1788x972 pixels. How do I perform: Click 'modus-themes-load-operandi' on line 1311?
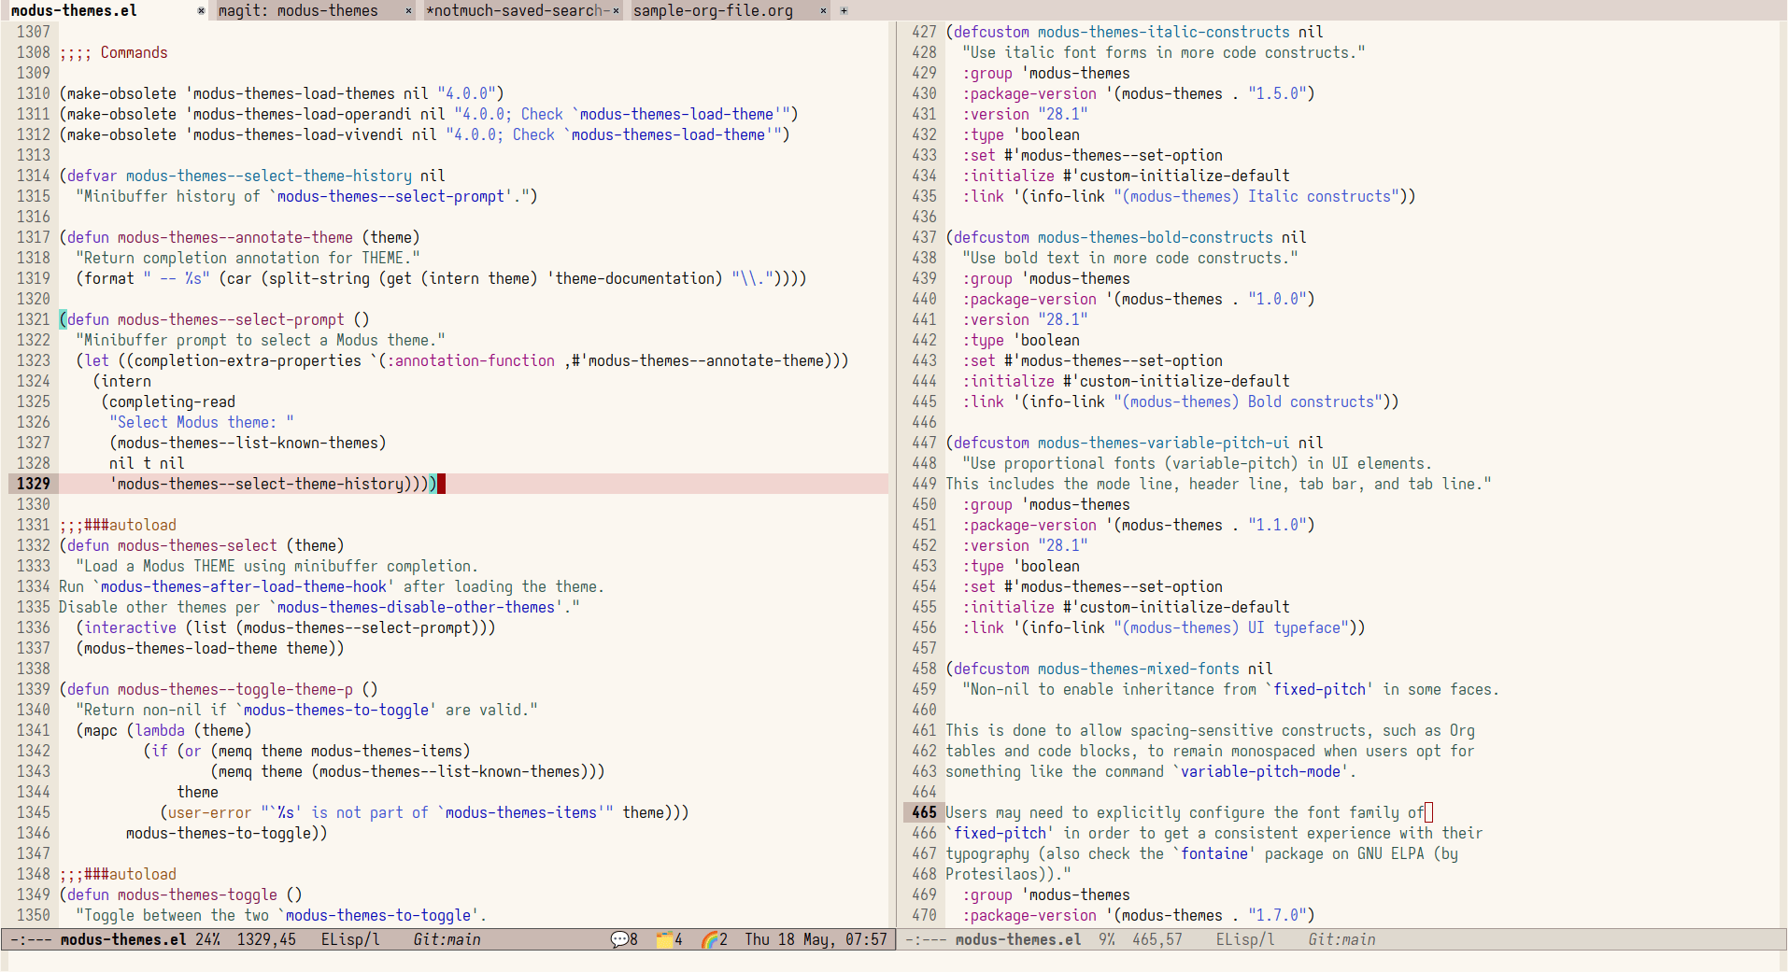pos(302,114)
